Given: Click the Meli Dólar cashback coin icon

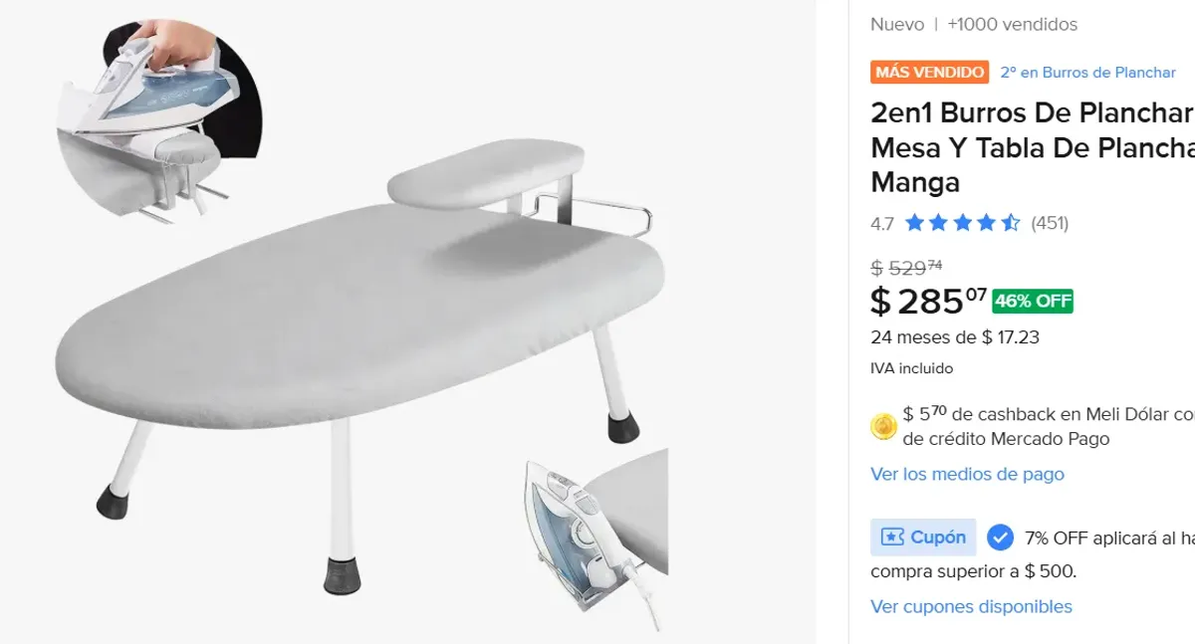Looking at the screenshot, I should pyautogui.click(x=883, y=427).
